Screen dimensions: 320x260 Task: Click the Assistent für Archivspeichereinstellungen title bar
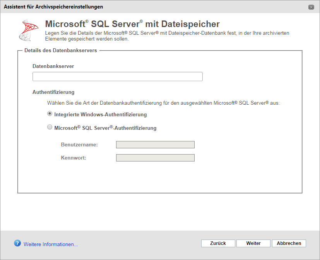point(155,7)
